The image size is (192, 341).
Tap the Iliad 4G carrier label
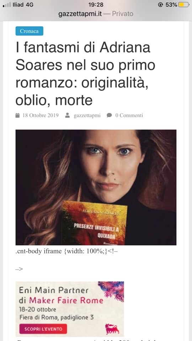coord(23,5)
